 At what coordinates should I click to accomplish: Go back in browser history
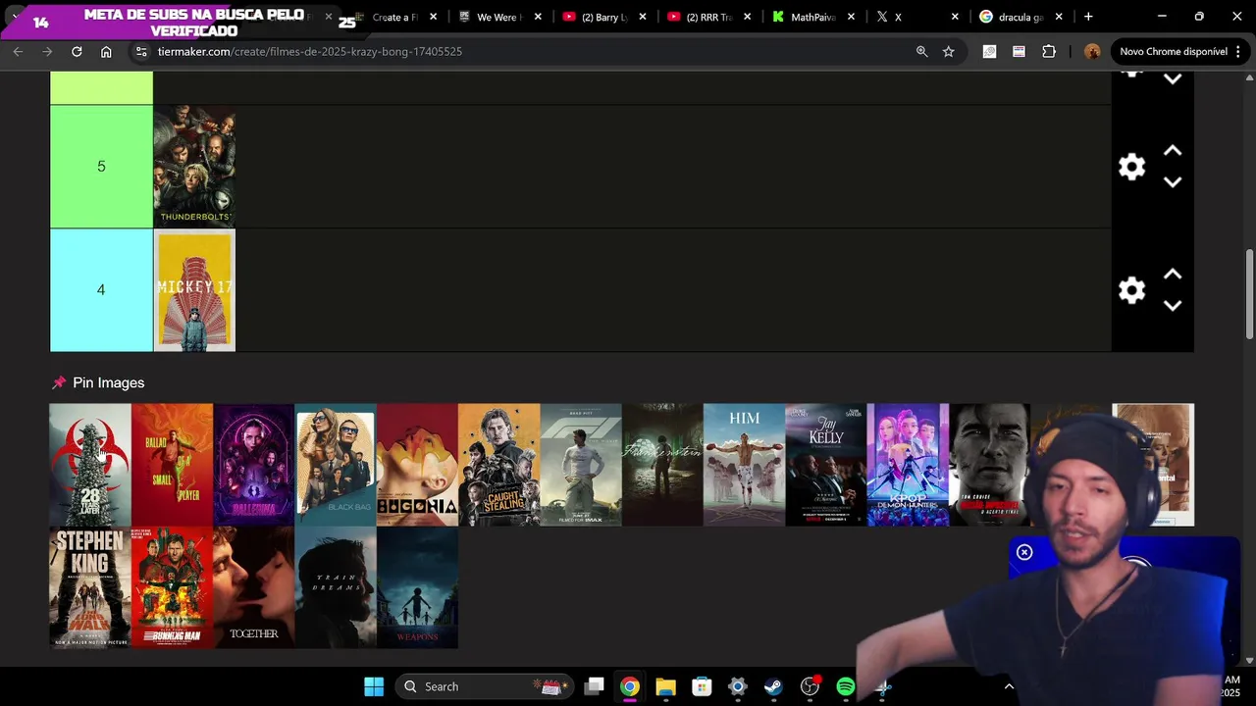coord(18,51)
